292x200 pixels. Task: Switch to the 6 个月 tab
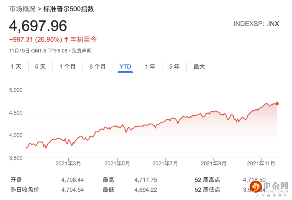[97, 67]
